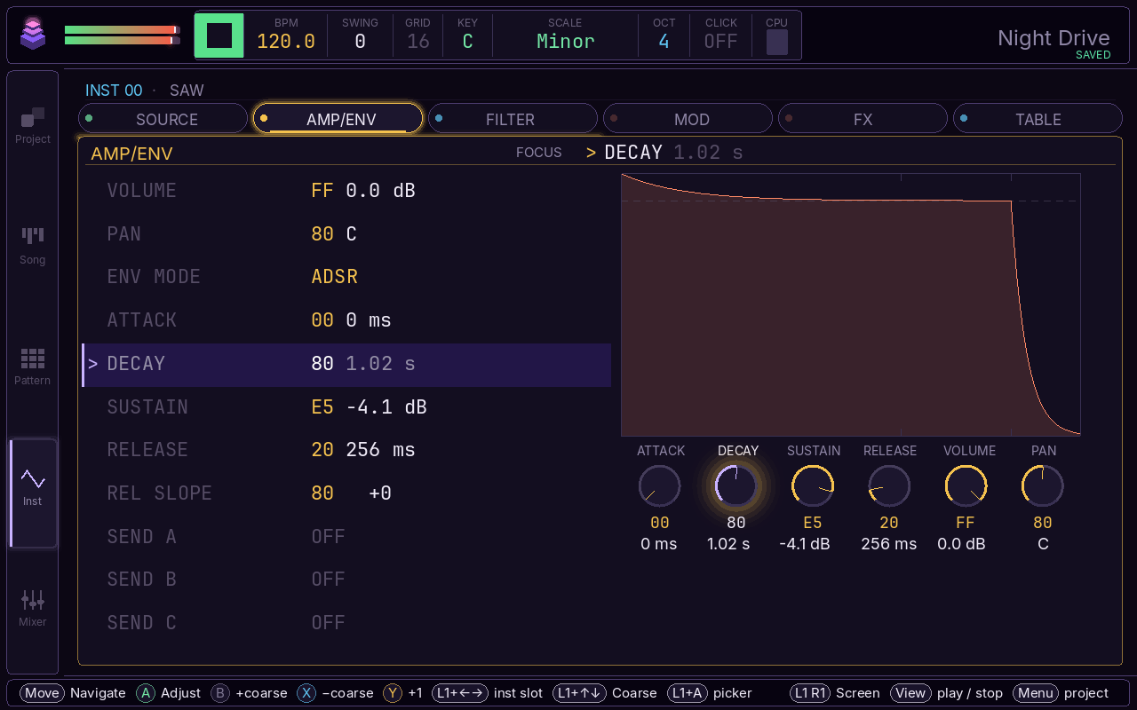Toggle SEND A OFF value

(328, 536)
